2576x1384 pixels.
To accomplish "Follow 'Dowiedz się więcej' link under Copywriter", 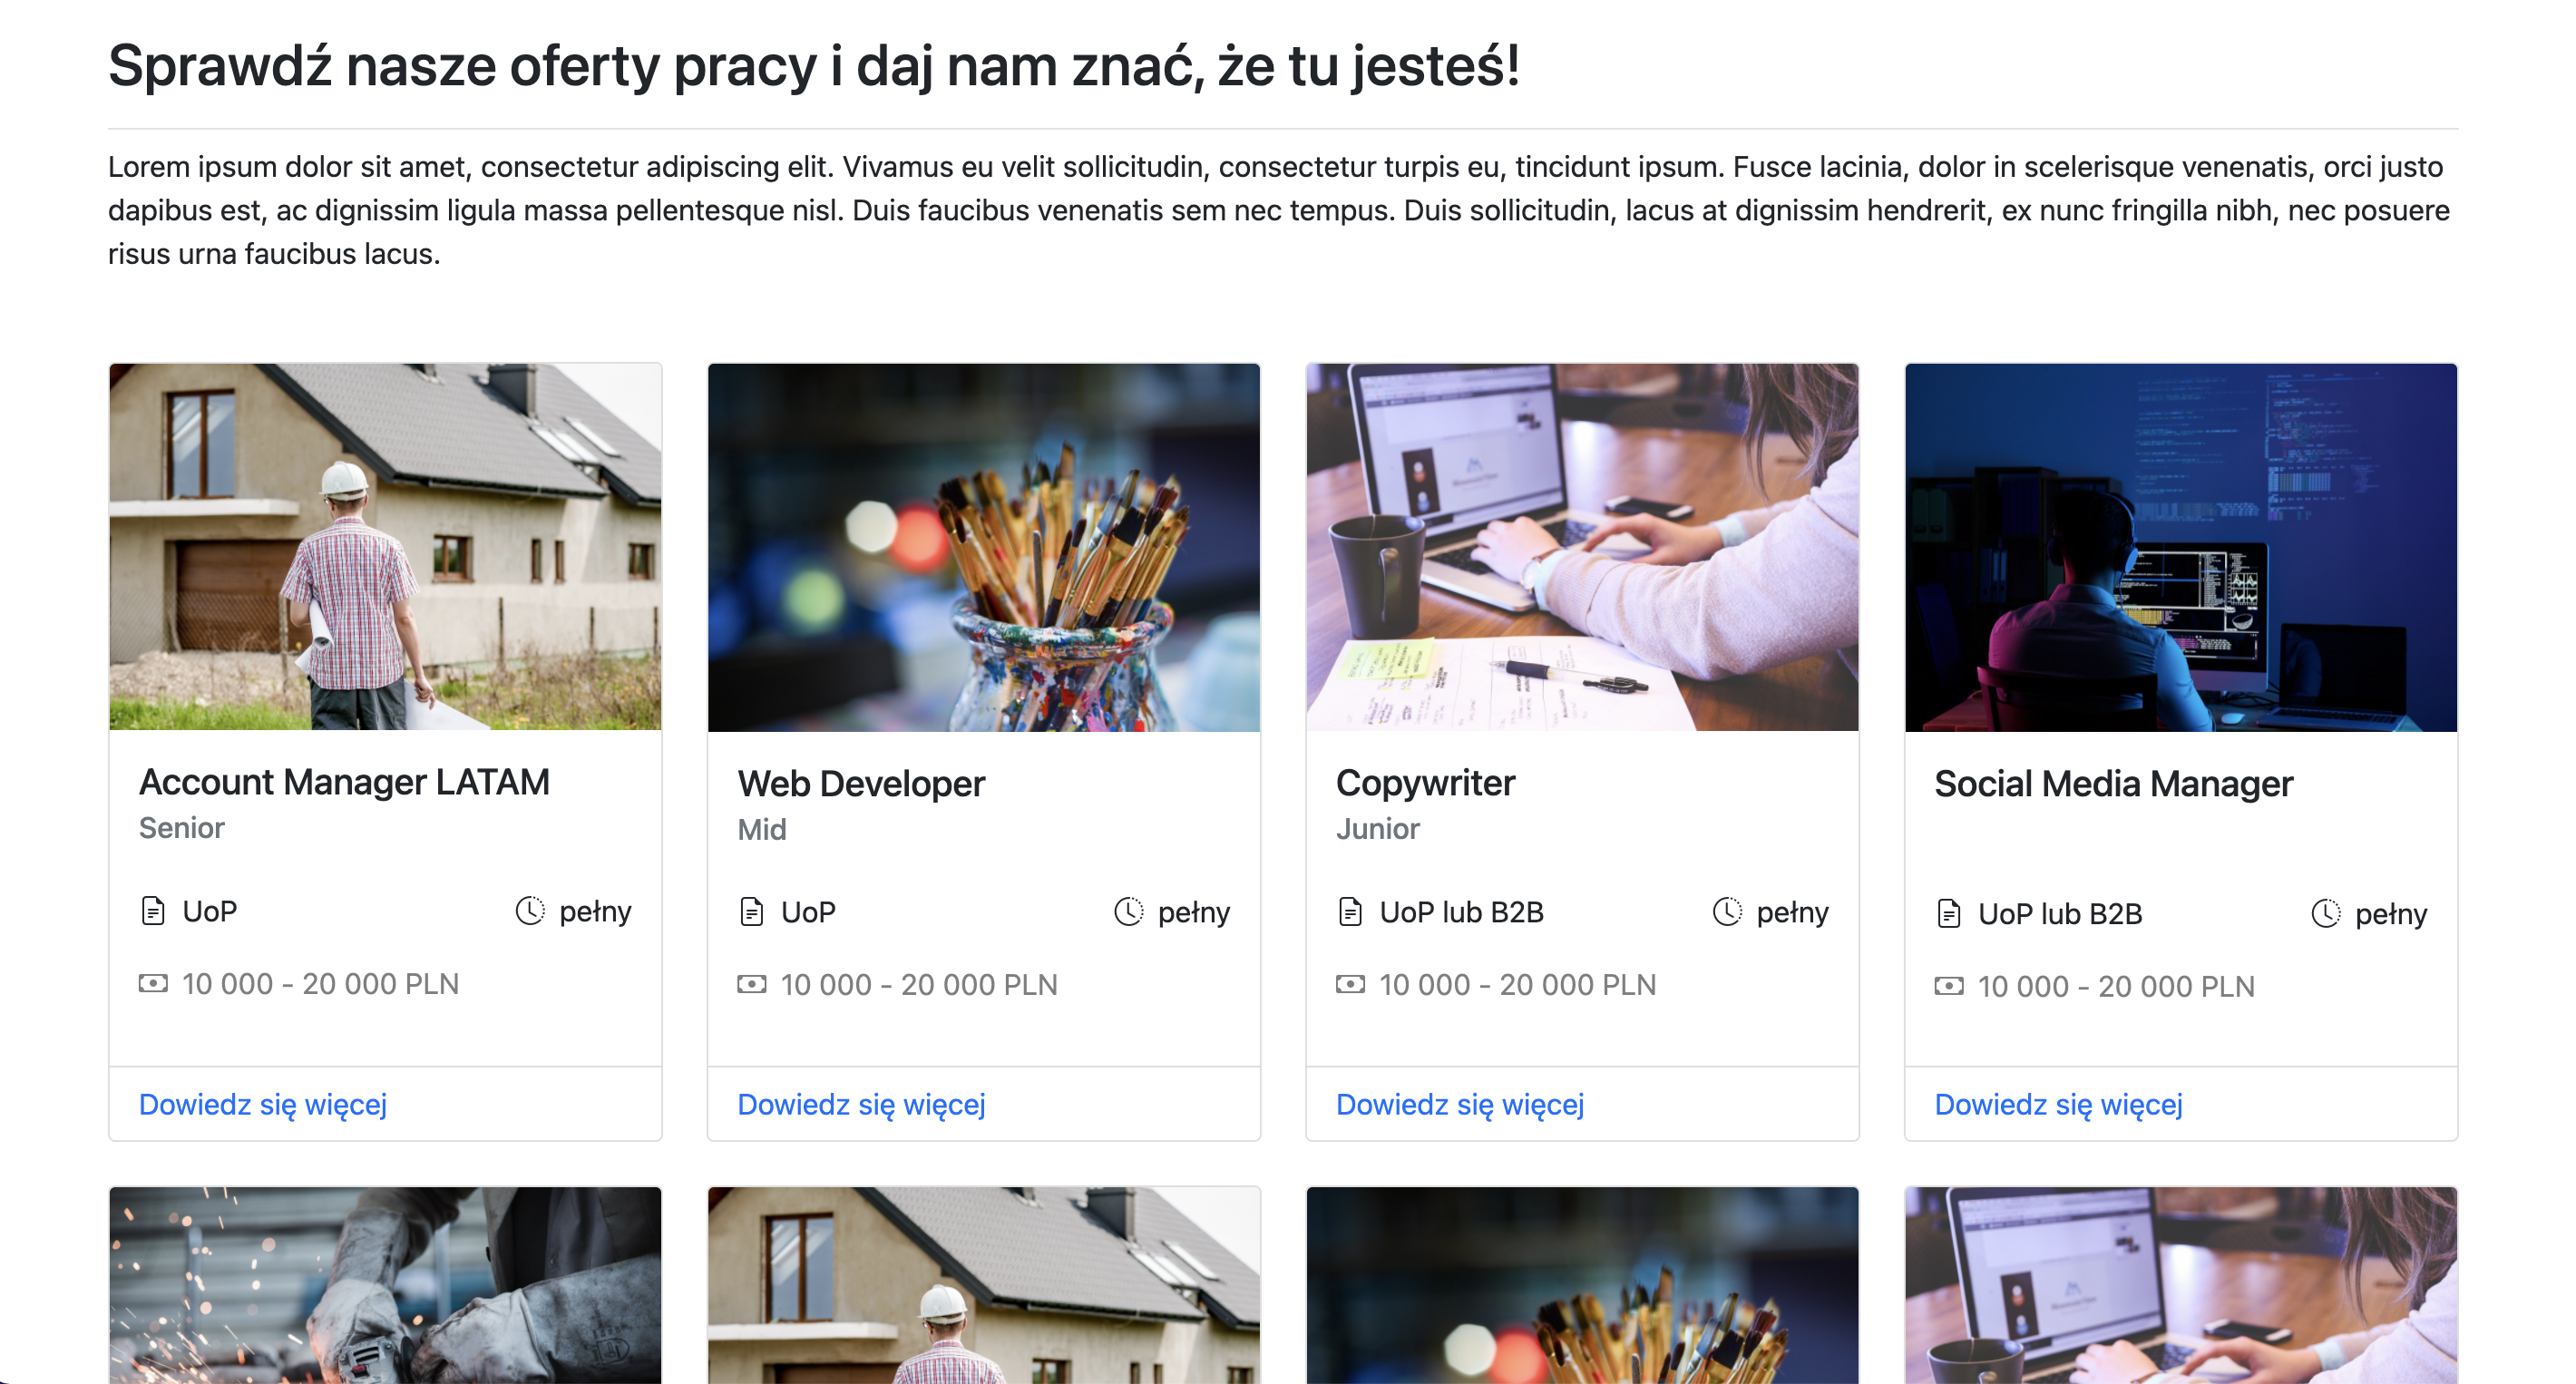I will (x=1460, y=1104).
